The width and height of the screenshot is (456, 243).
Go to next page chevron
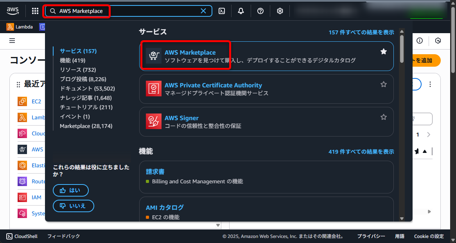(x=429, y=135)
